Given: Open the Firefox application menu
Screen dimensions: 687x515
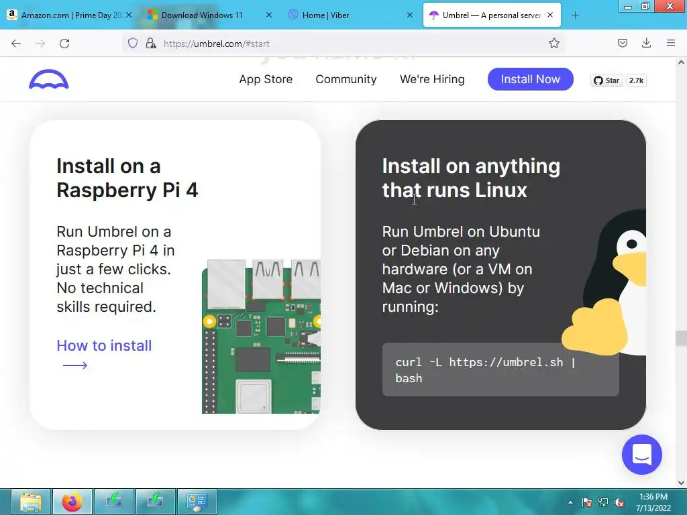Looking at the screenshot, I should pos(671,43).
